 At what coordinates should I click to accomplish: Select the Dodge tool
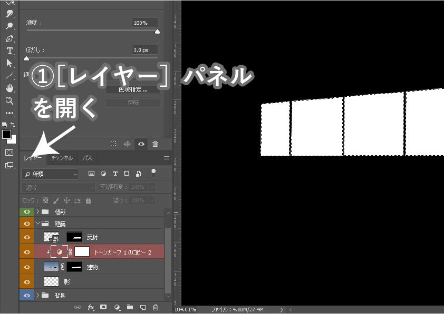coord(9,26)
